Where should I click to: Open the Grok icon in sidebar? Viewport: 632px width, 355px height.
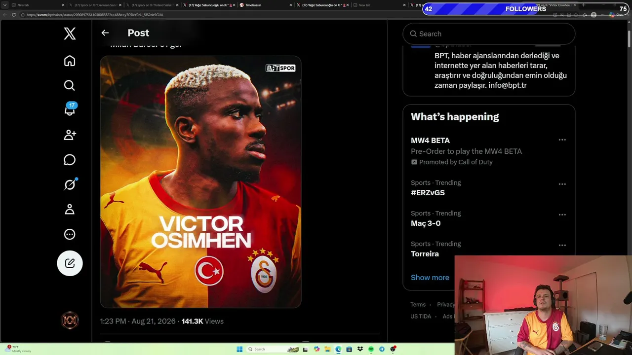click(70, 184)
